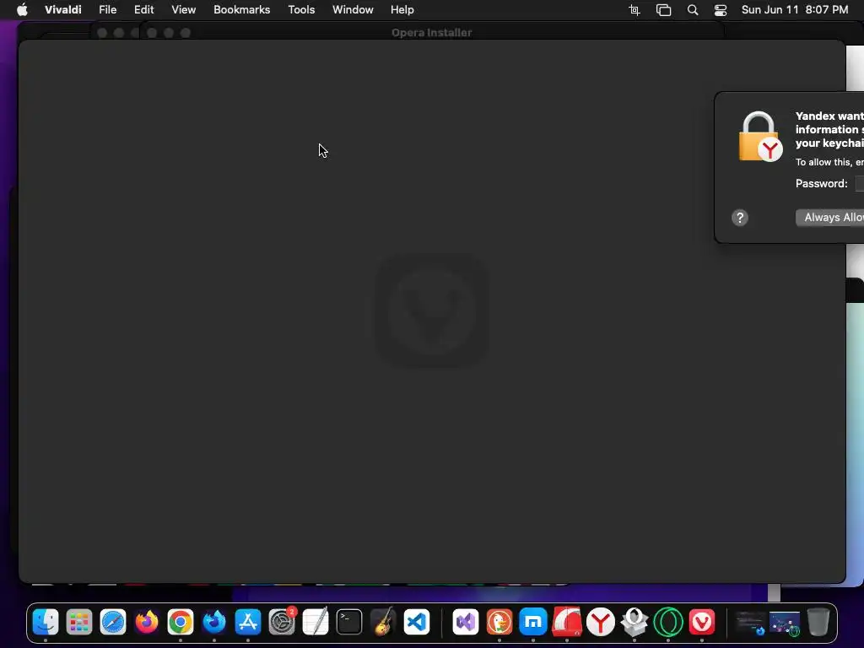Open Visual Studio Code in dock
The width and height of the screenshot is (864, 648).
tap(417, 622)
